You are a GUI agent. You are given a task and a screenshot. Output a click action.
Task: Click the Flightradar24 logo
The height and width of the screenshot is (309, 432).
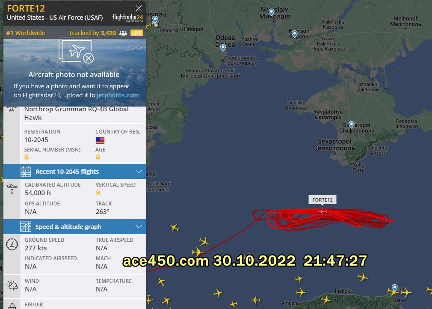127,18
